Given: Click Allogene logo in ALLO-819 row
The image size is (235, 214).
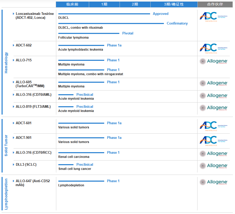Looking at the screenshot, I should 213,108.
